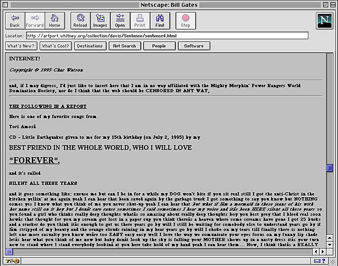Viewport: 338px width, 266px height.
Task: Stop the page from loading
Action: (x=186, y=20)
